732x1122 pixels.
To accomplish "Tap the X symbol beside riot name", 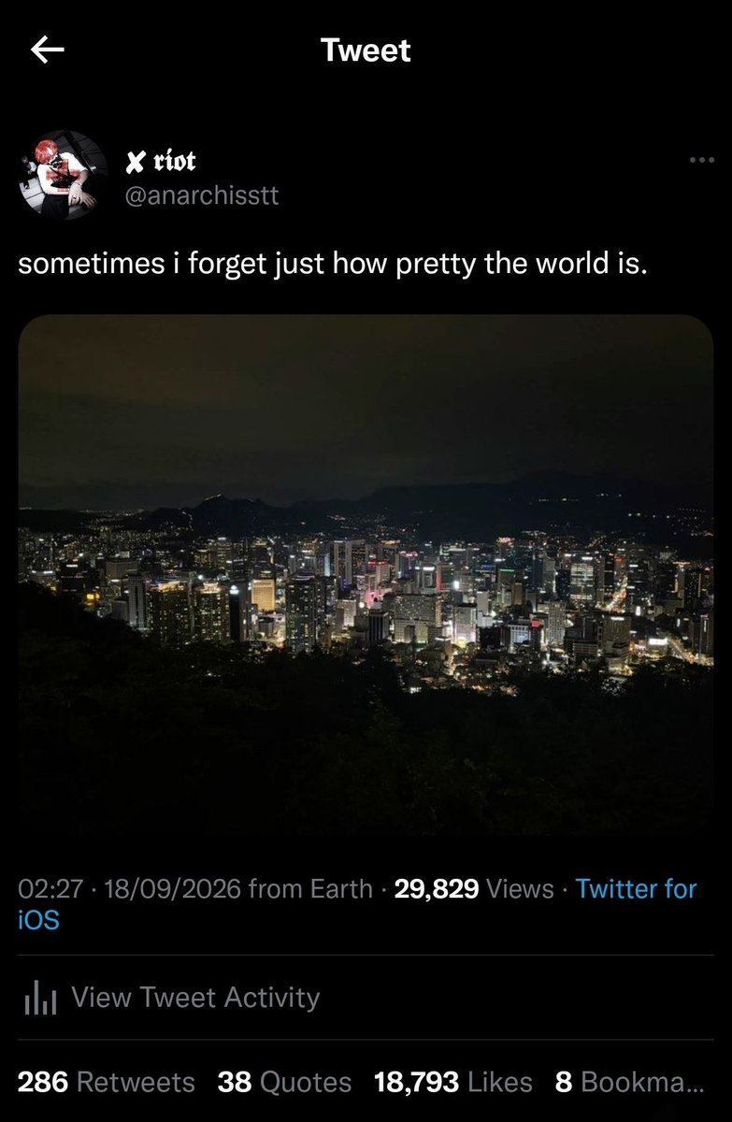I will (x=136, y=163).
